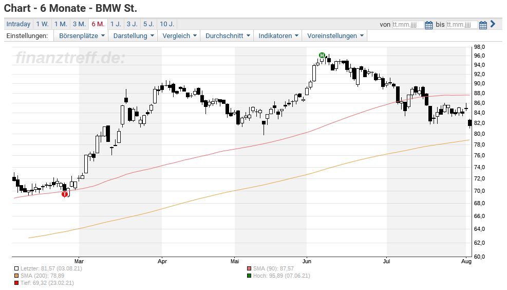Click the 60,0 y-axis price label
Screen dimensions: 507x290
(479, 257)
